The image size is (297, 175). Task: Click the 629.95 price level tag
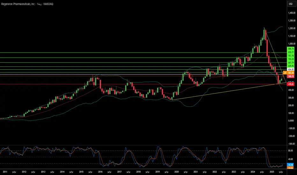(291, 66)
